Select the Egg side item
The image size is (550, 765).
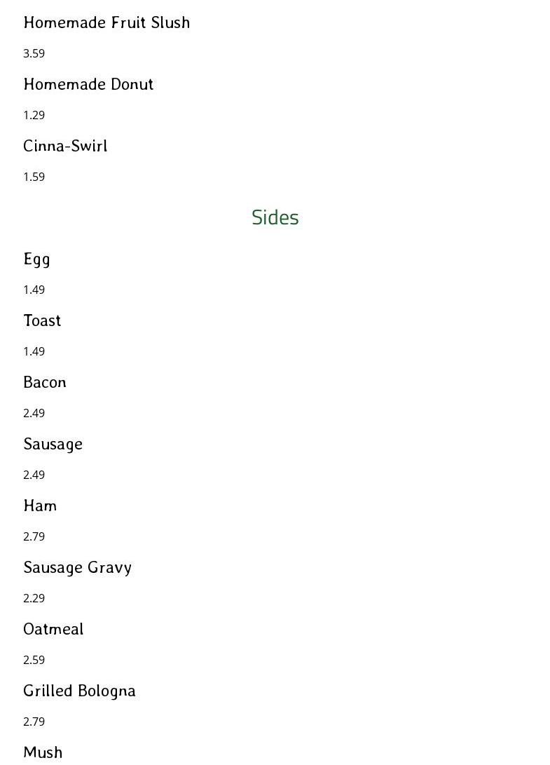point(36,259)
